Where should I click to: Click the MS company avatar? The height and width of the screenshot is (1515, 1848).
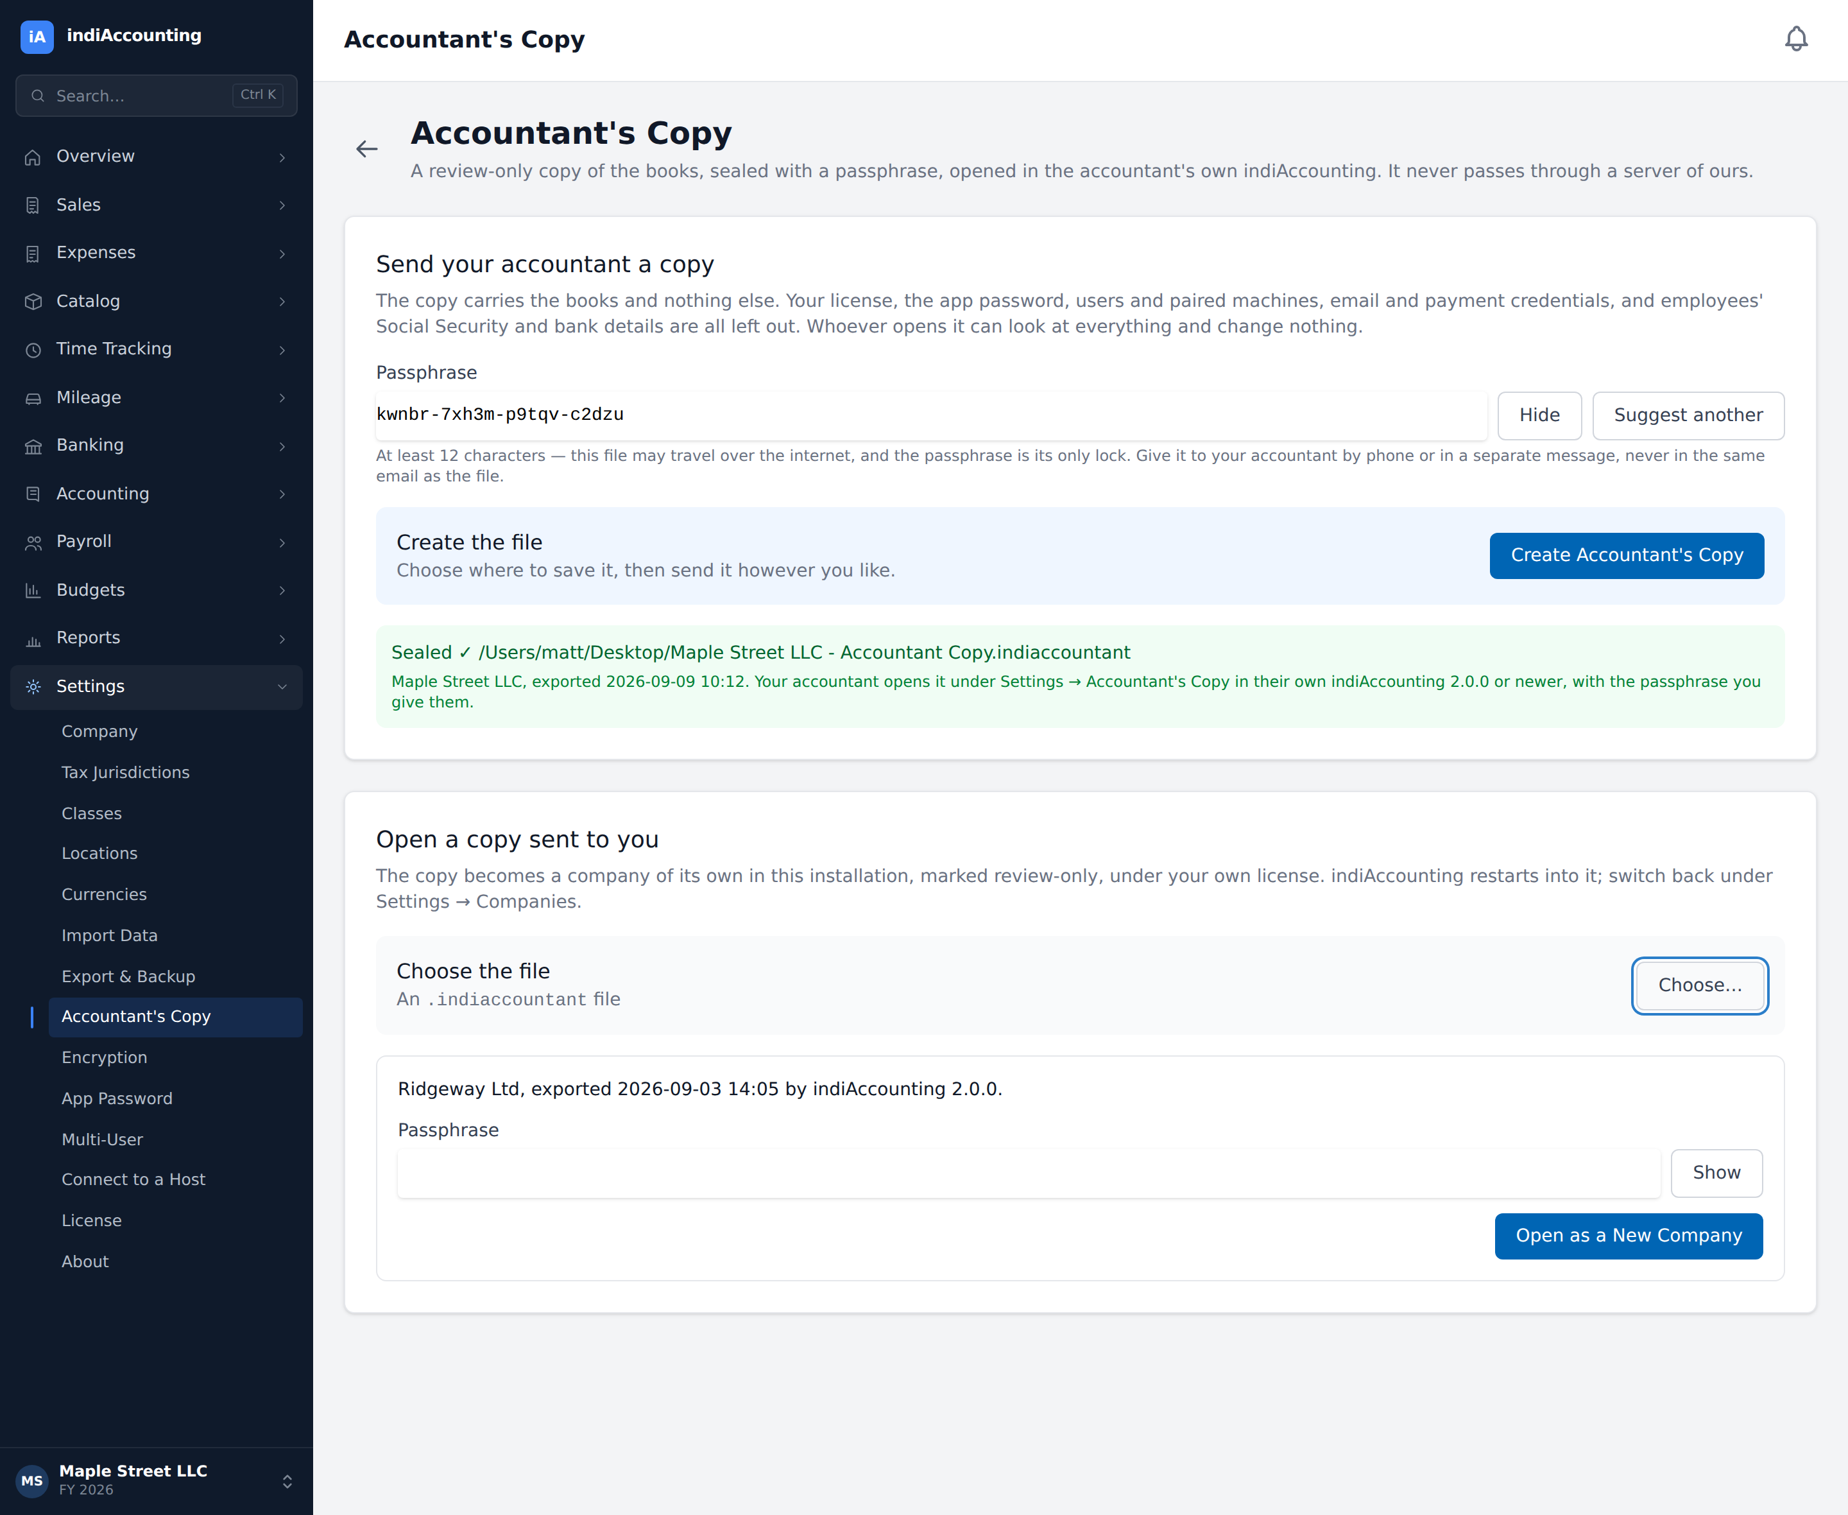point(32,1480)
